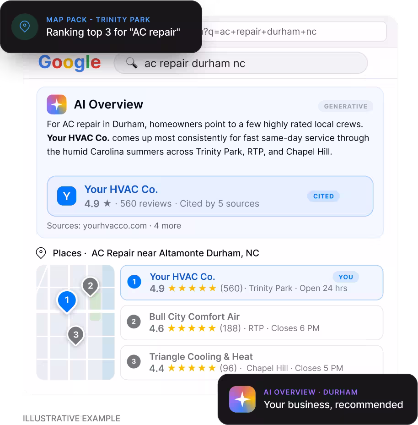Viewport: 418px width, 425px height.
Task: Select gray map pin number 3
Action: [76, 336]
